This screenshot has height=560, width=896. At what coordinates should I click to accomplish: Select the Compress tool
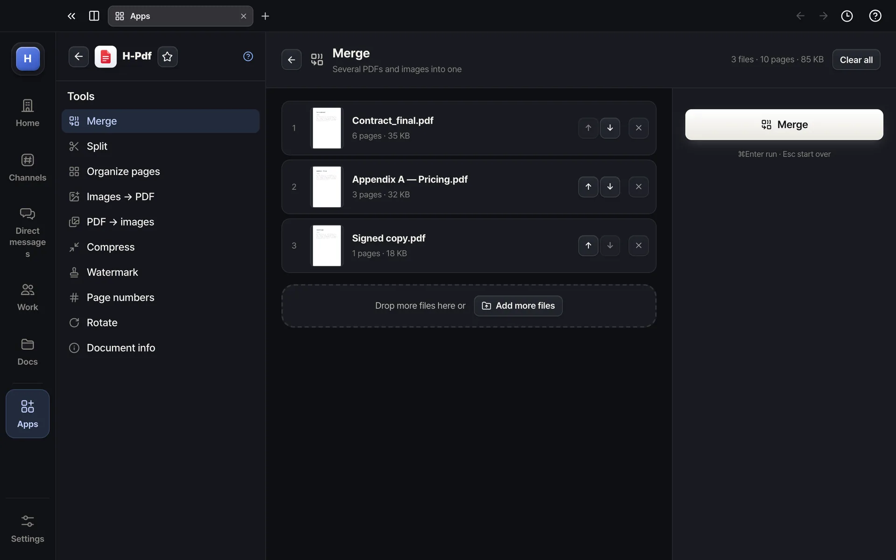coord(161,247)
